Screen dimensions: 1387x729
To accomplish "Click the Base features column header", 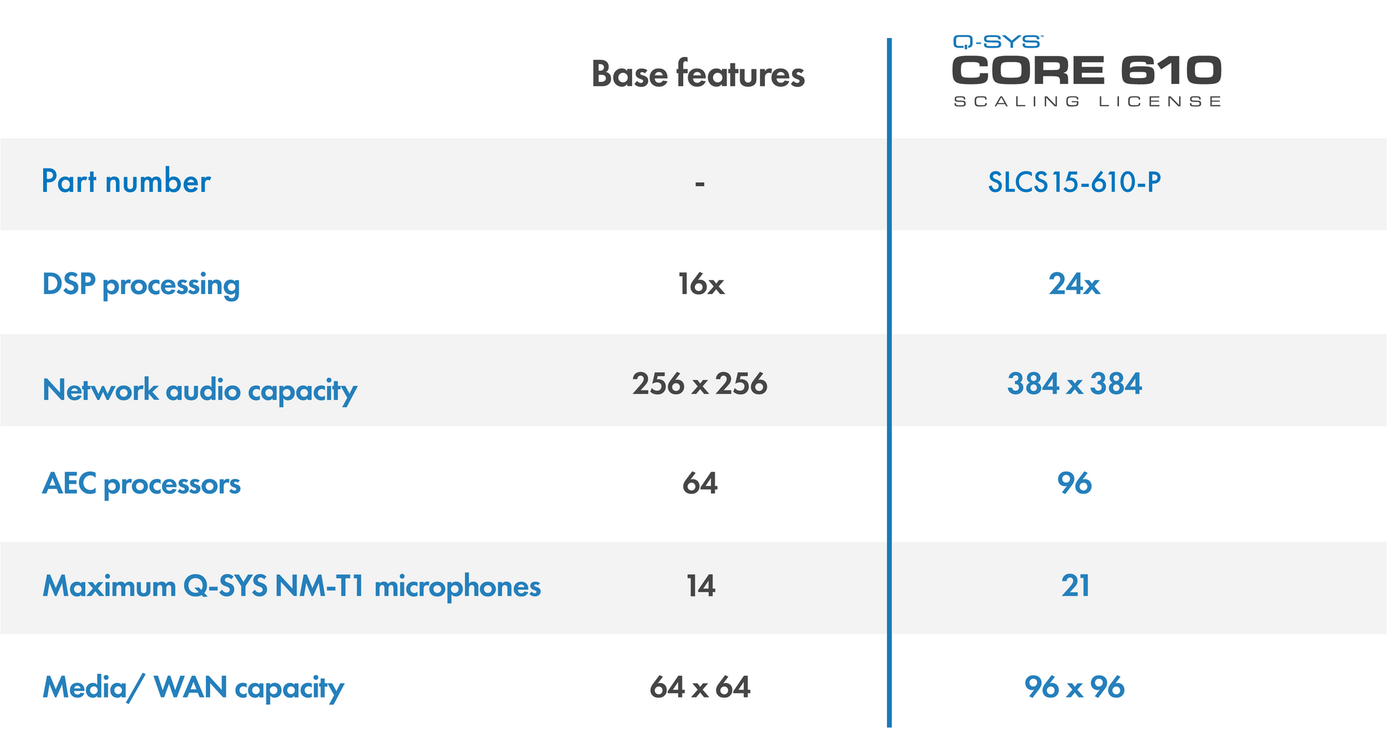I will pos(698,74).
